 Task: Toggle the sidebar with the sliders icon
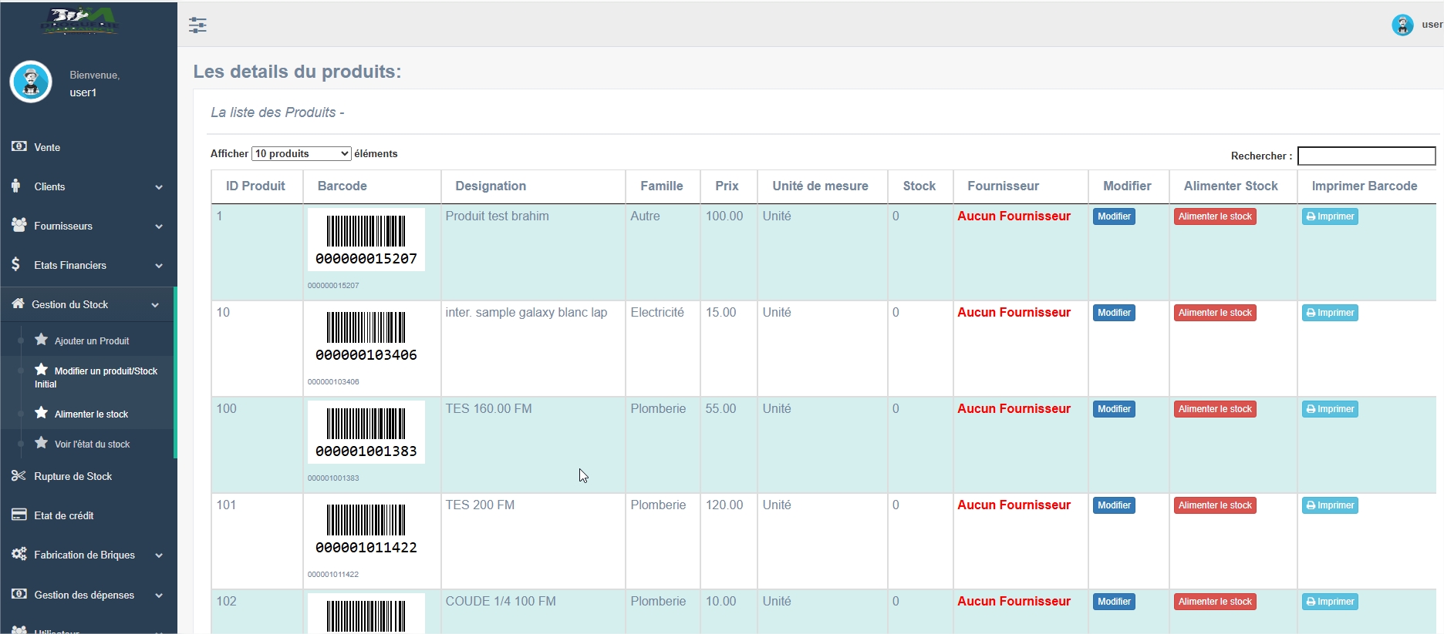coord(197,25)
